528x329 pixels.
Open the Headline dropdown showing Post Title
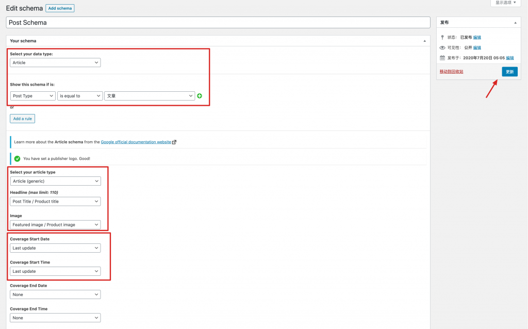55,202
